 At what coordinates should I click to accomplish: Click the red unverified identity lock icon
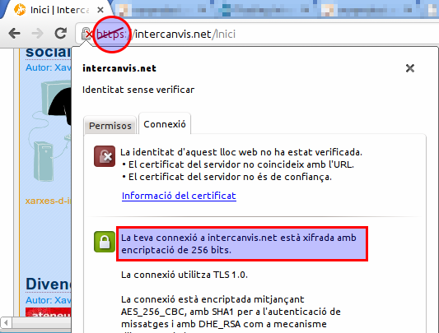point(105,156)
